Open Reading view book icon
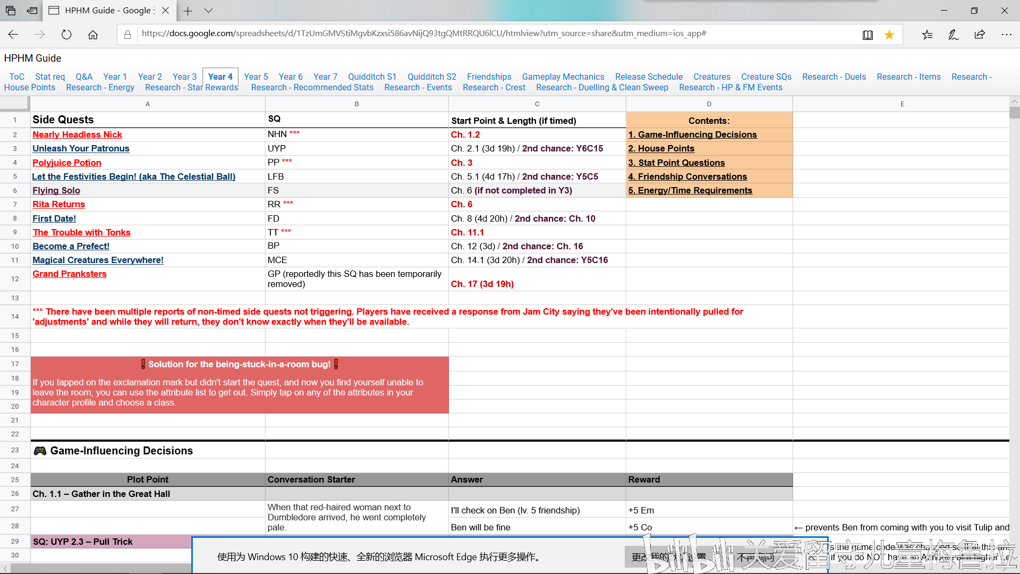The width and height of the screenshot is (1020, 574). pyautogui.click(x=868, y=35)
